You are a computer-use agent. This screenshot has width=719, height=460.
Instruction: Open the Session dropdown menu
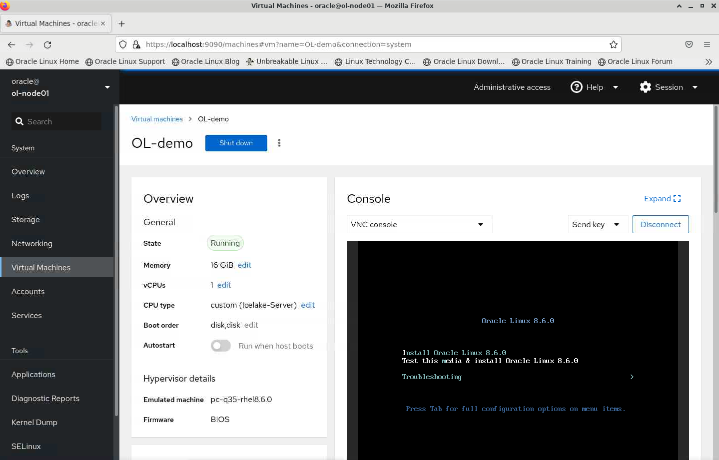click(x=695, y=87)
